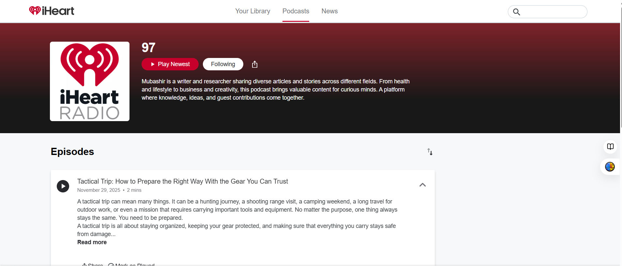Go to the News tab
Image resolution: width=622 pixels, height=266 pixels.
tap(329, 11)
